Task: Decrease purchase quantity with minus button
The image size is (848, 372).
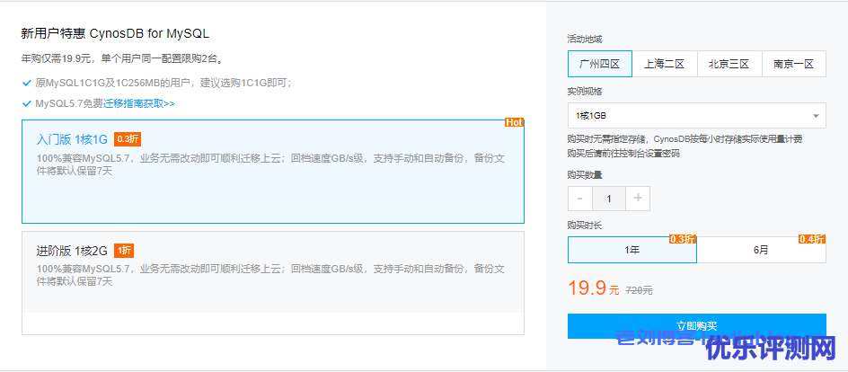Action: coord(580,199)
